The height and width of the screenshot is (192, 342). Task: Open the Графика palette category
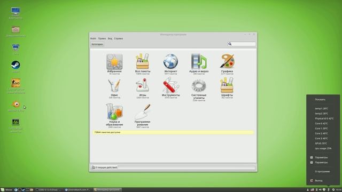click(x=227, y=64)
